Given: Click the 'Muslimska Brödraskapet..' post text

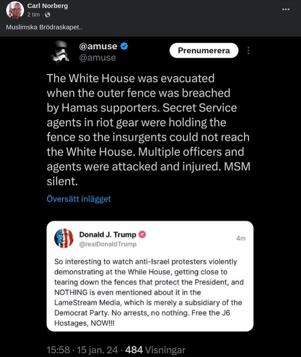Looking at the screenshot, I should tap(44, 27).
